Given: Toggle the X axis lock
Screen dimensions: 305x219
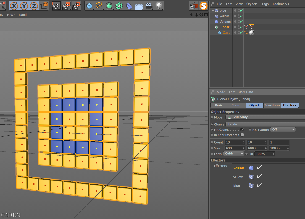Looking at the screenshot, I should (x=14, y=6).
